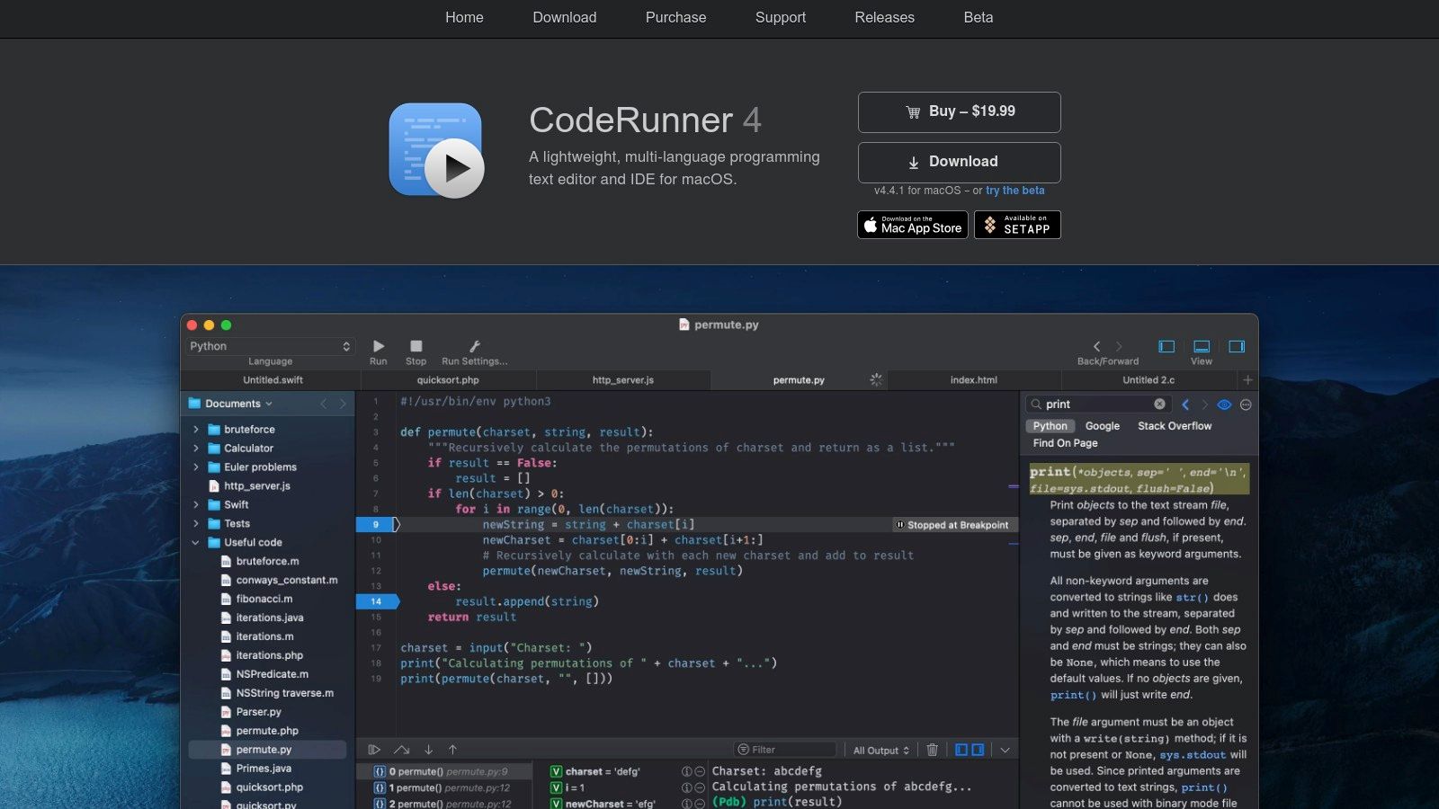Open the All Output dropdown
1439x809 pixels.
coord(880,749)
